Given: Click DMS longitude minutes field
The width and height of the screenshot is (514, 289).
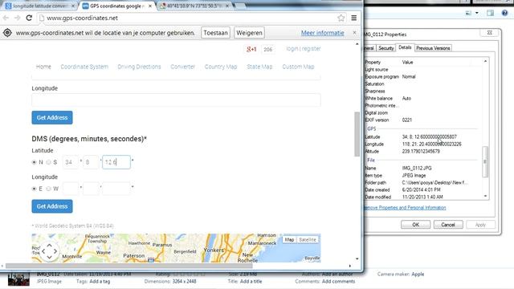Looking at the screenshot, I should [91, 189].
